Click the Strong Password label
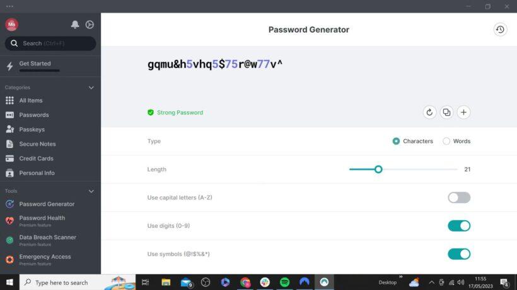This screenshot has width=517, height=290. click(180, 113)
